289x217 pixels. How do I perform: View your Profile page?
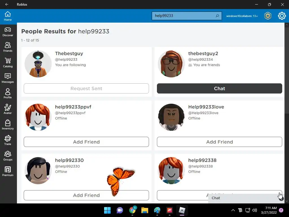(x=8, y=94)
